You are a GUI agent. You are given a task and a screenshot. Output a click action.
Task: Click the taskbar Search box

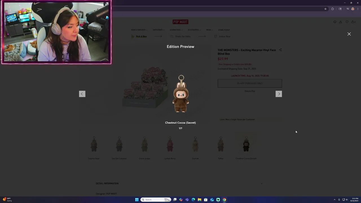tap(156, 200)
